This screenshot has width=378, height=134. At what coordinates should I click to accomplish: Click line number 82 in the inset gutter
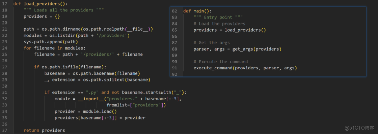click(174, 11)
